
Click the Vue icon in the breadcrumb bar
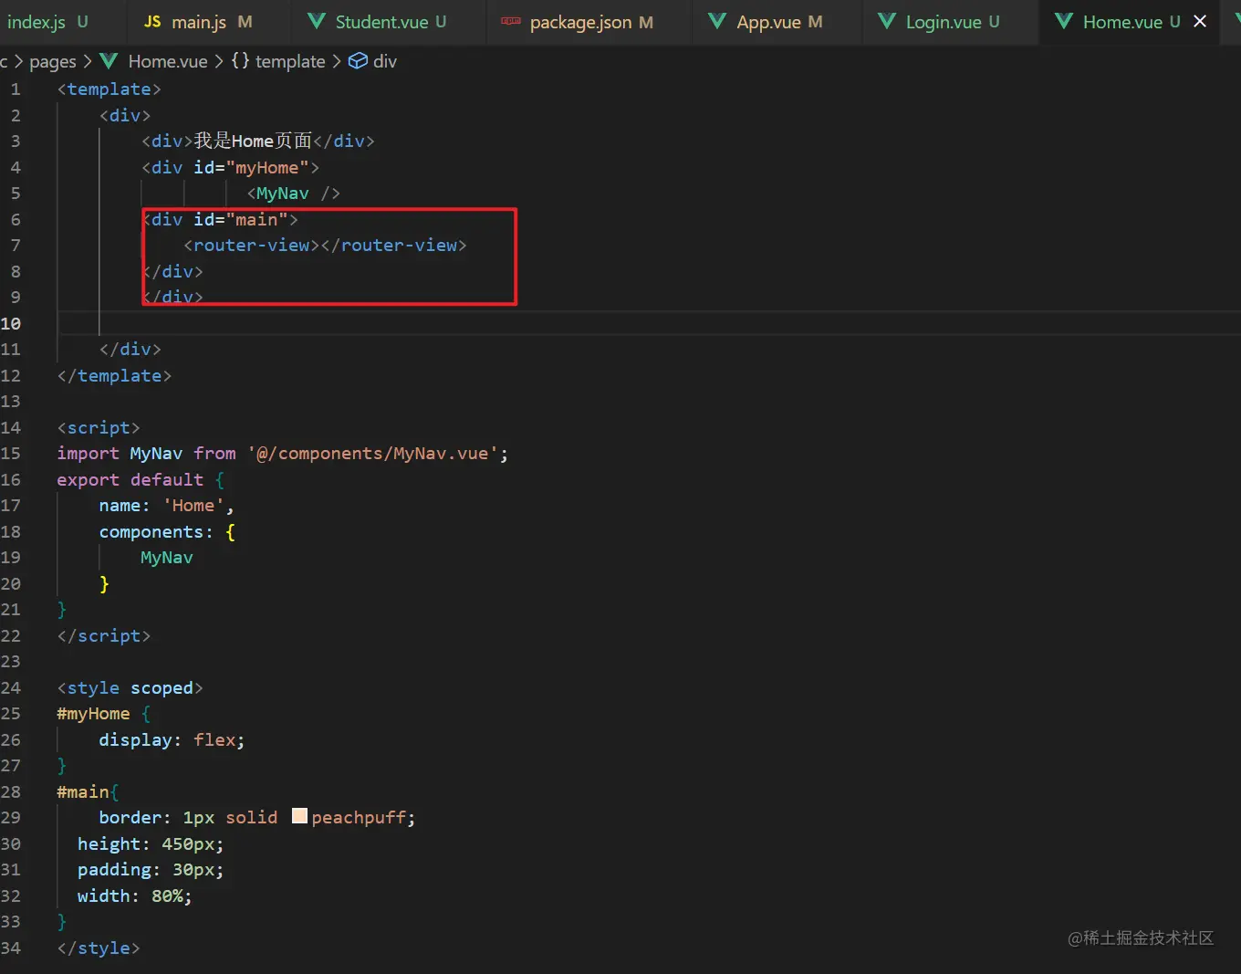[x=109, y=61]
